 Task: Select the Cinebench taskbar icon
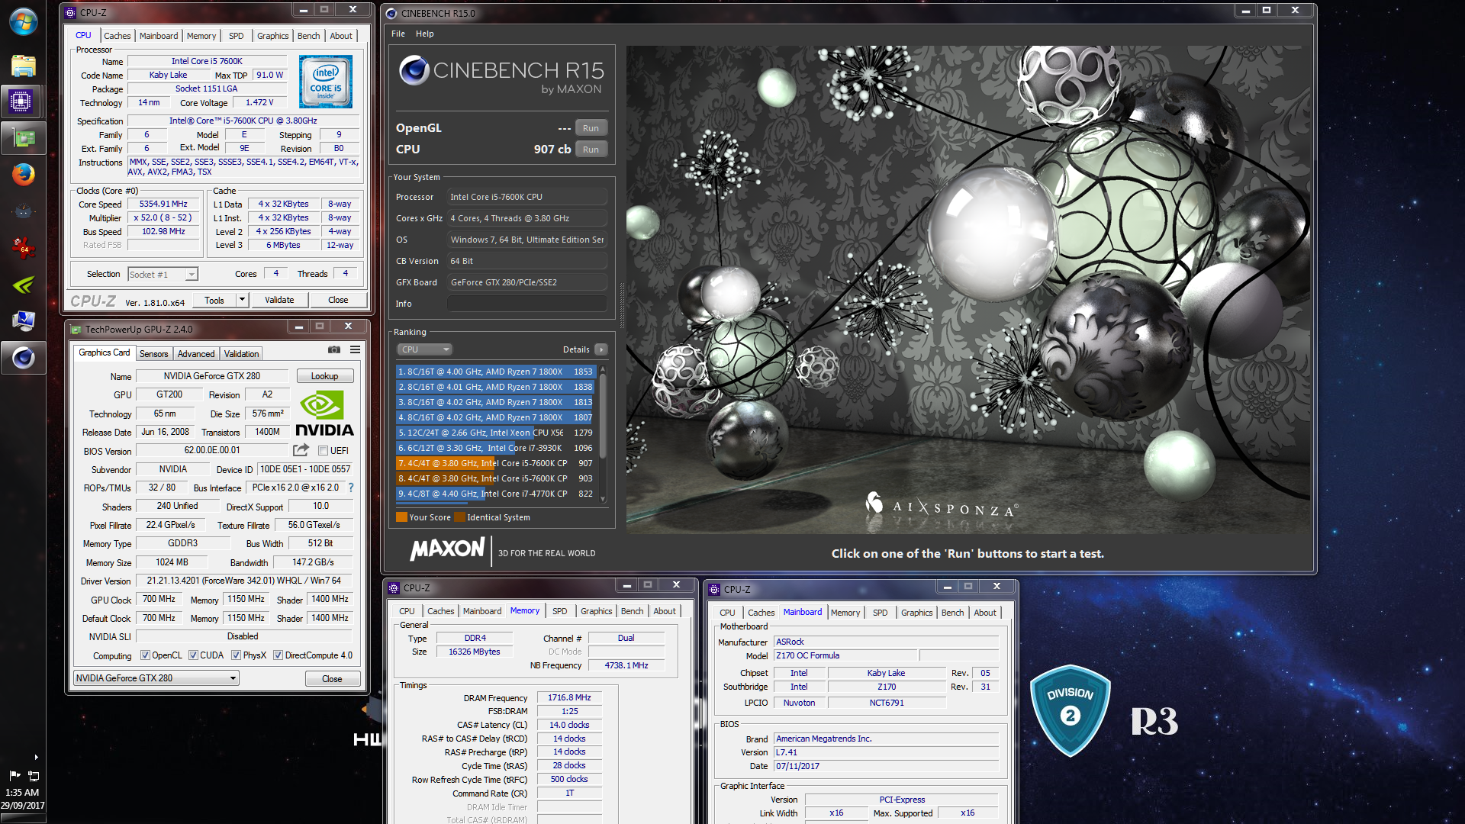(x=23, y=357)
